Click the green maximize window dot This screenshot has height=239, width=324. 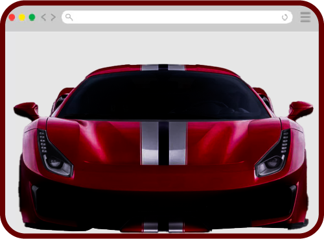tap(32, 18)
